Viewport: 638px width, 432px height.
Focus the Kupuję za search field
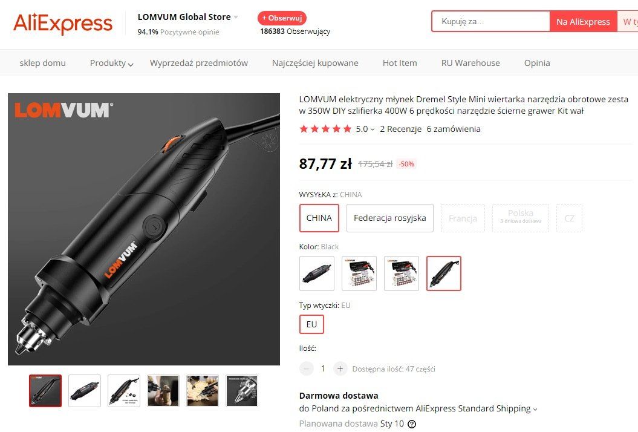click(491, 22)
